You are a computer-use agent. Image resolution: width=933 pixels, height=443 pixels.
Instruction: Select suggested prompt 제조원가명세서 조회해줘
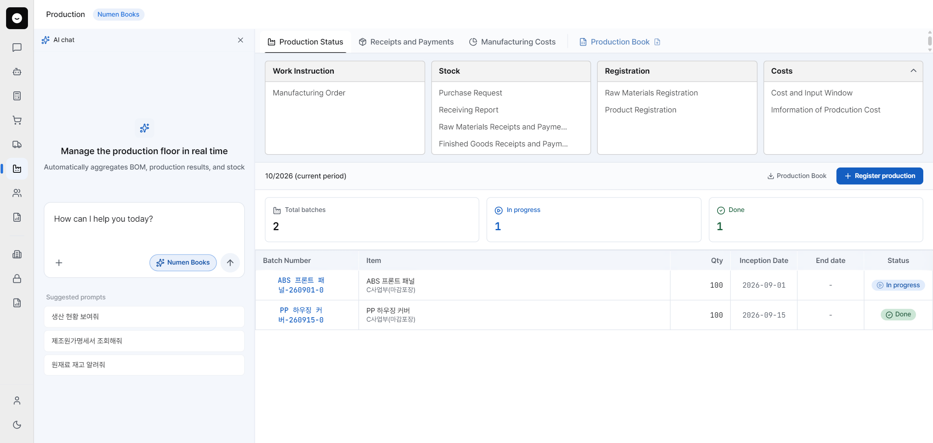pyautogui.click(x=144, y=341)
